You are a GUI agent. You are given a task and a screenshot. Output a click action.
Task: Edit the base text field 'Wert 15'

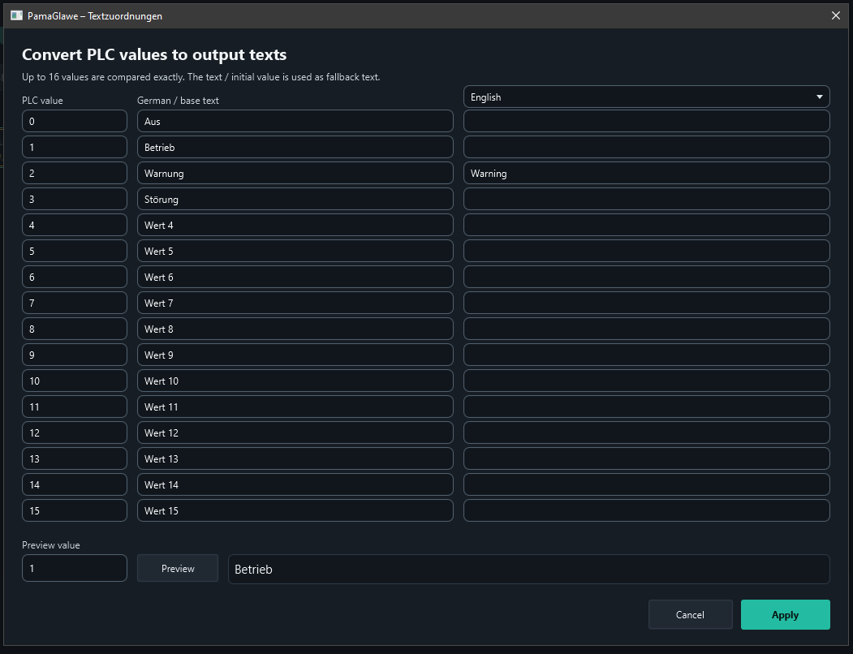coord(295,510)
